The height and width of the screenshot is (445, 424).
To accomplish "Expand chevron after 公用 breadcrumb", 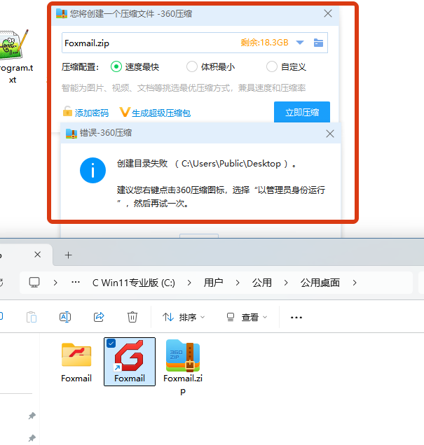I will [x=286, y=283].
